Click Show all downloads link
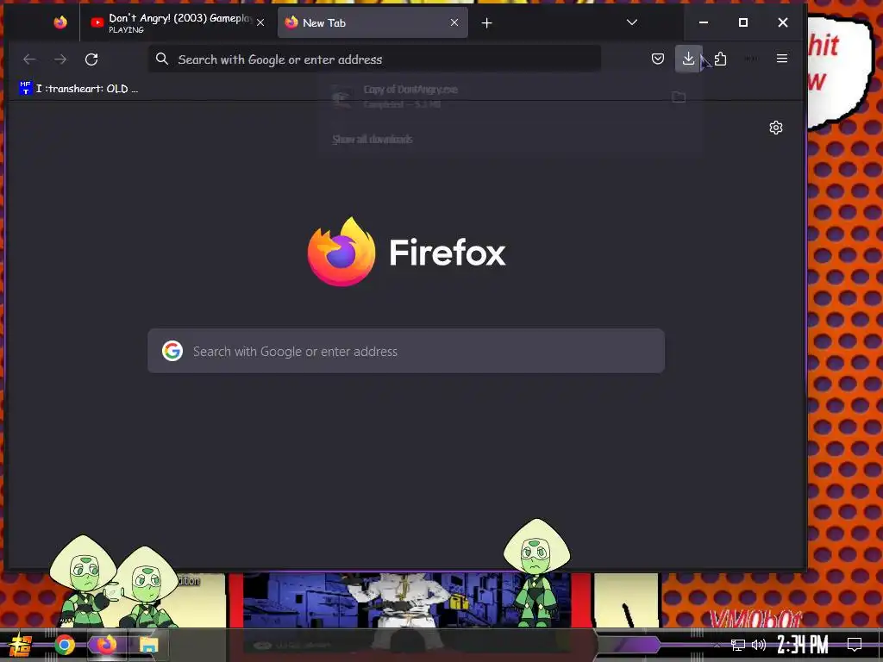The image size is (883, 662). tap(373, 139)
